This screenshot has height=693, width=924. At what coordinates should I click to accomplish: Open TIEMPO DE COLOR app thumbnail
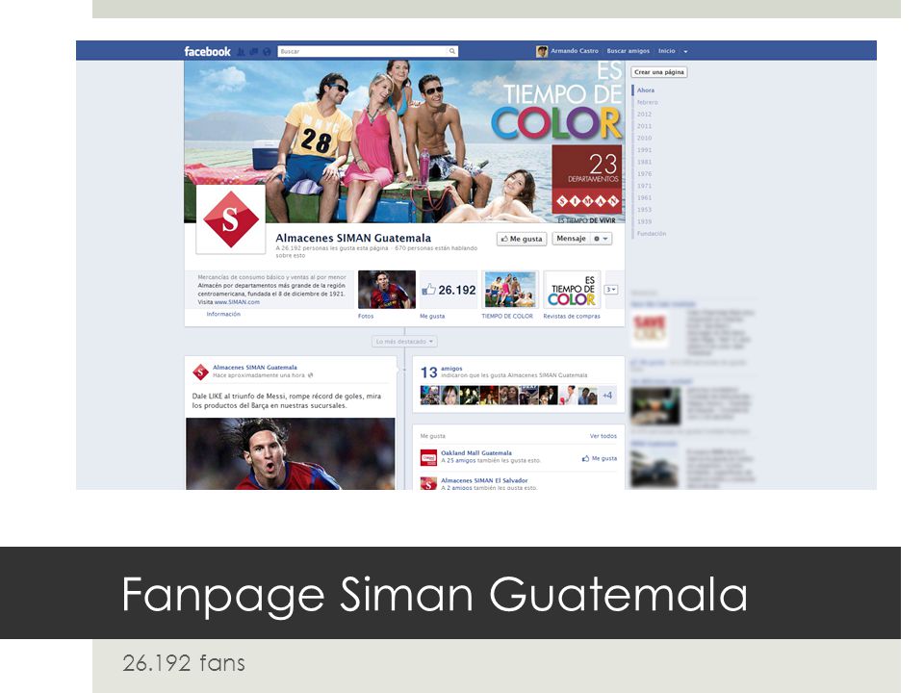510,290
